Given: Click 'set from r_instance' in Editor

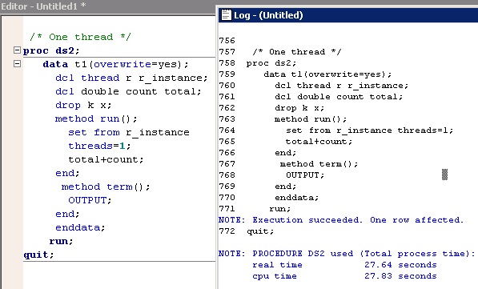Looking at the screenshot, I should (x=129, y=132).
